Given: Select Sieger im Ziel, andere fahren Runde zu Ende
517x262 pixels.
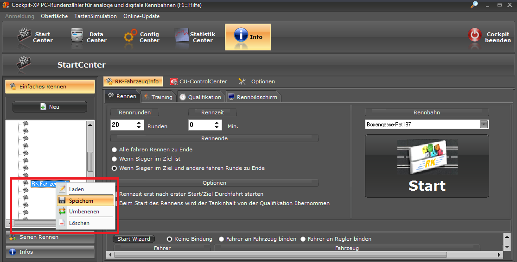Looking at the screenshot, I should pos(115,168).
